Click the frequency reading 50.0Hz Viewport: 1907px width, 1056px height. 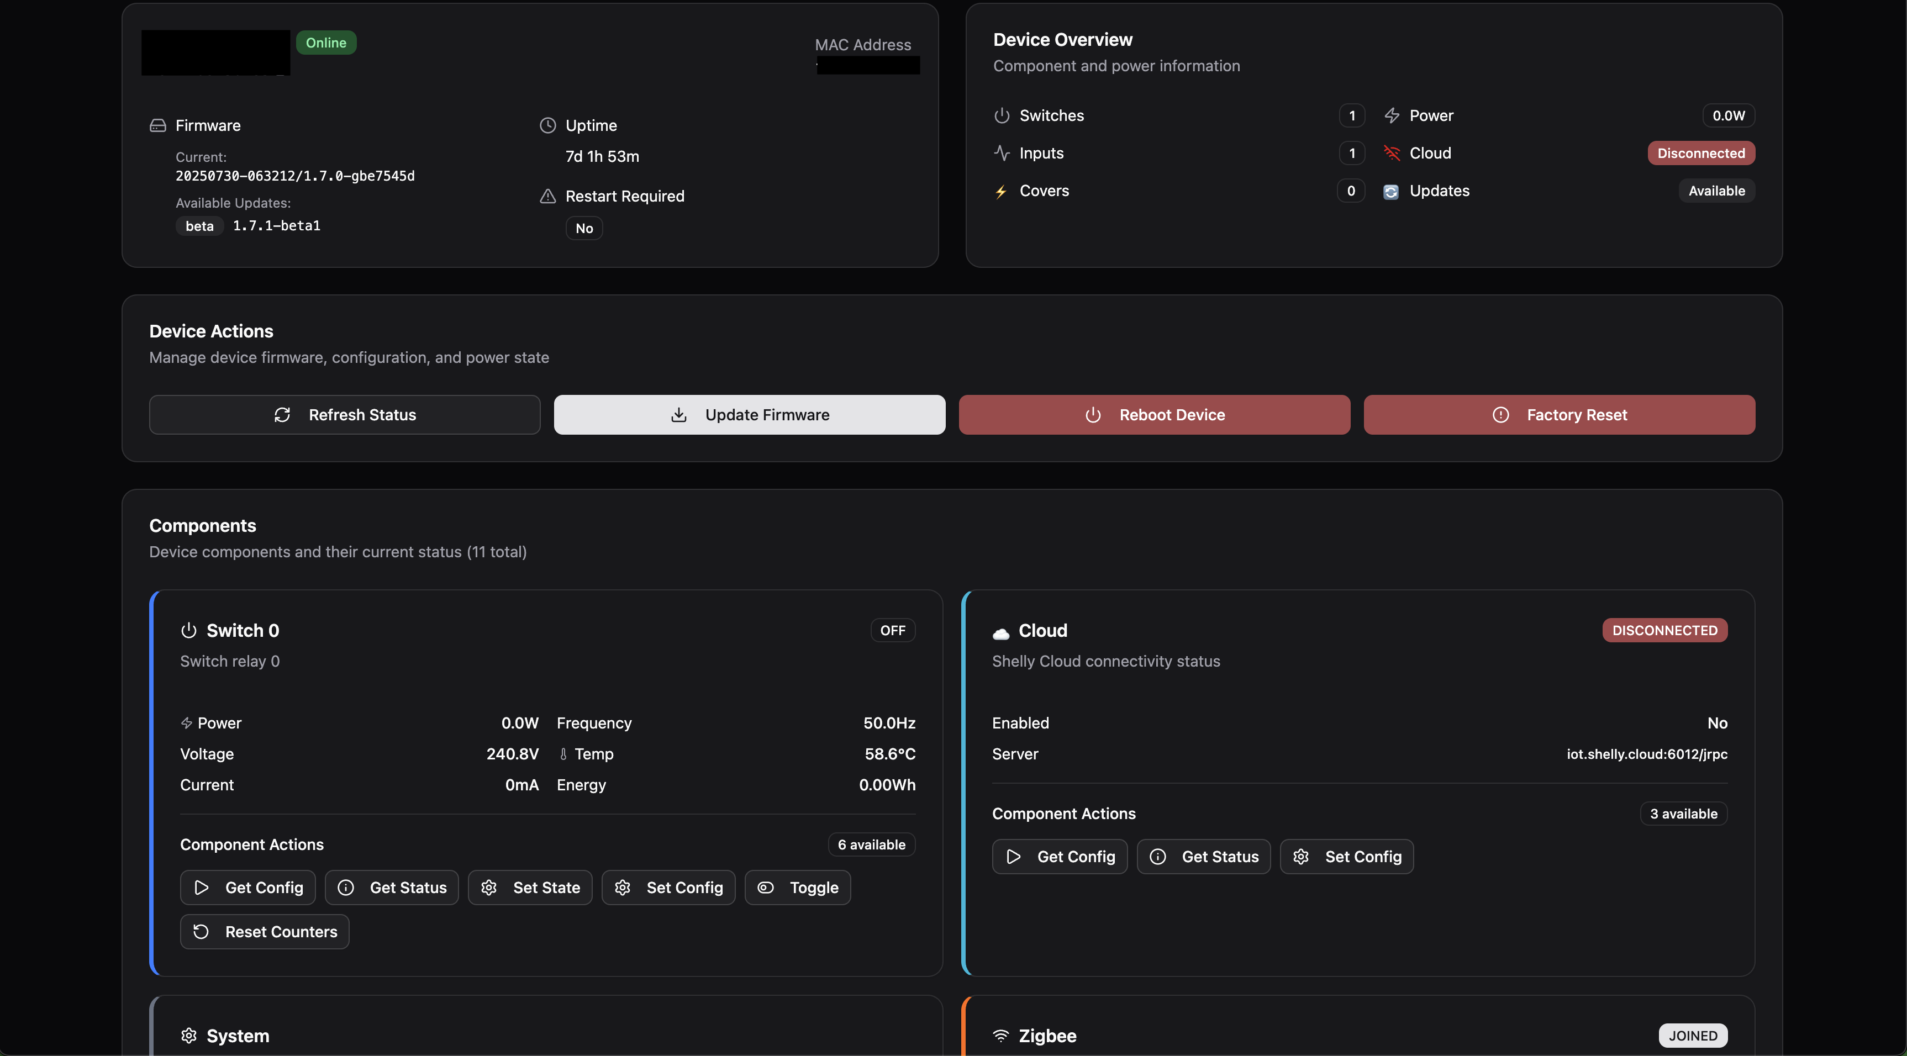coord(889,723)
